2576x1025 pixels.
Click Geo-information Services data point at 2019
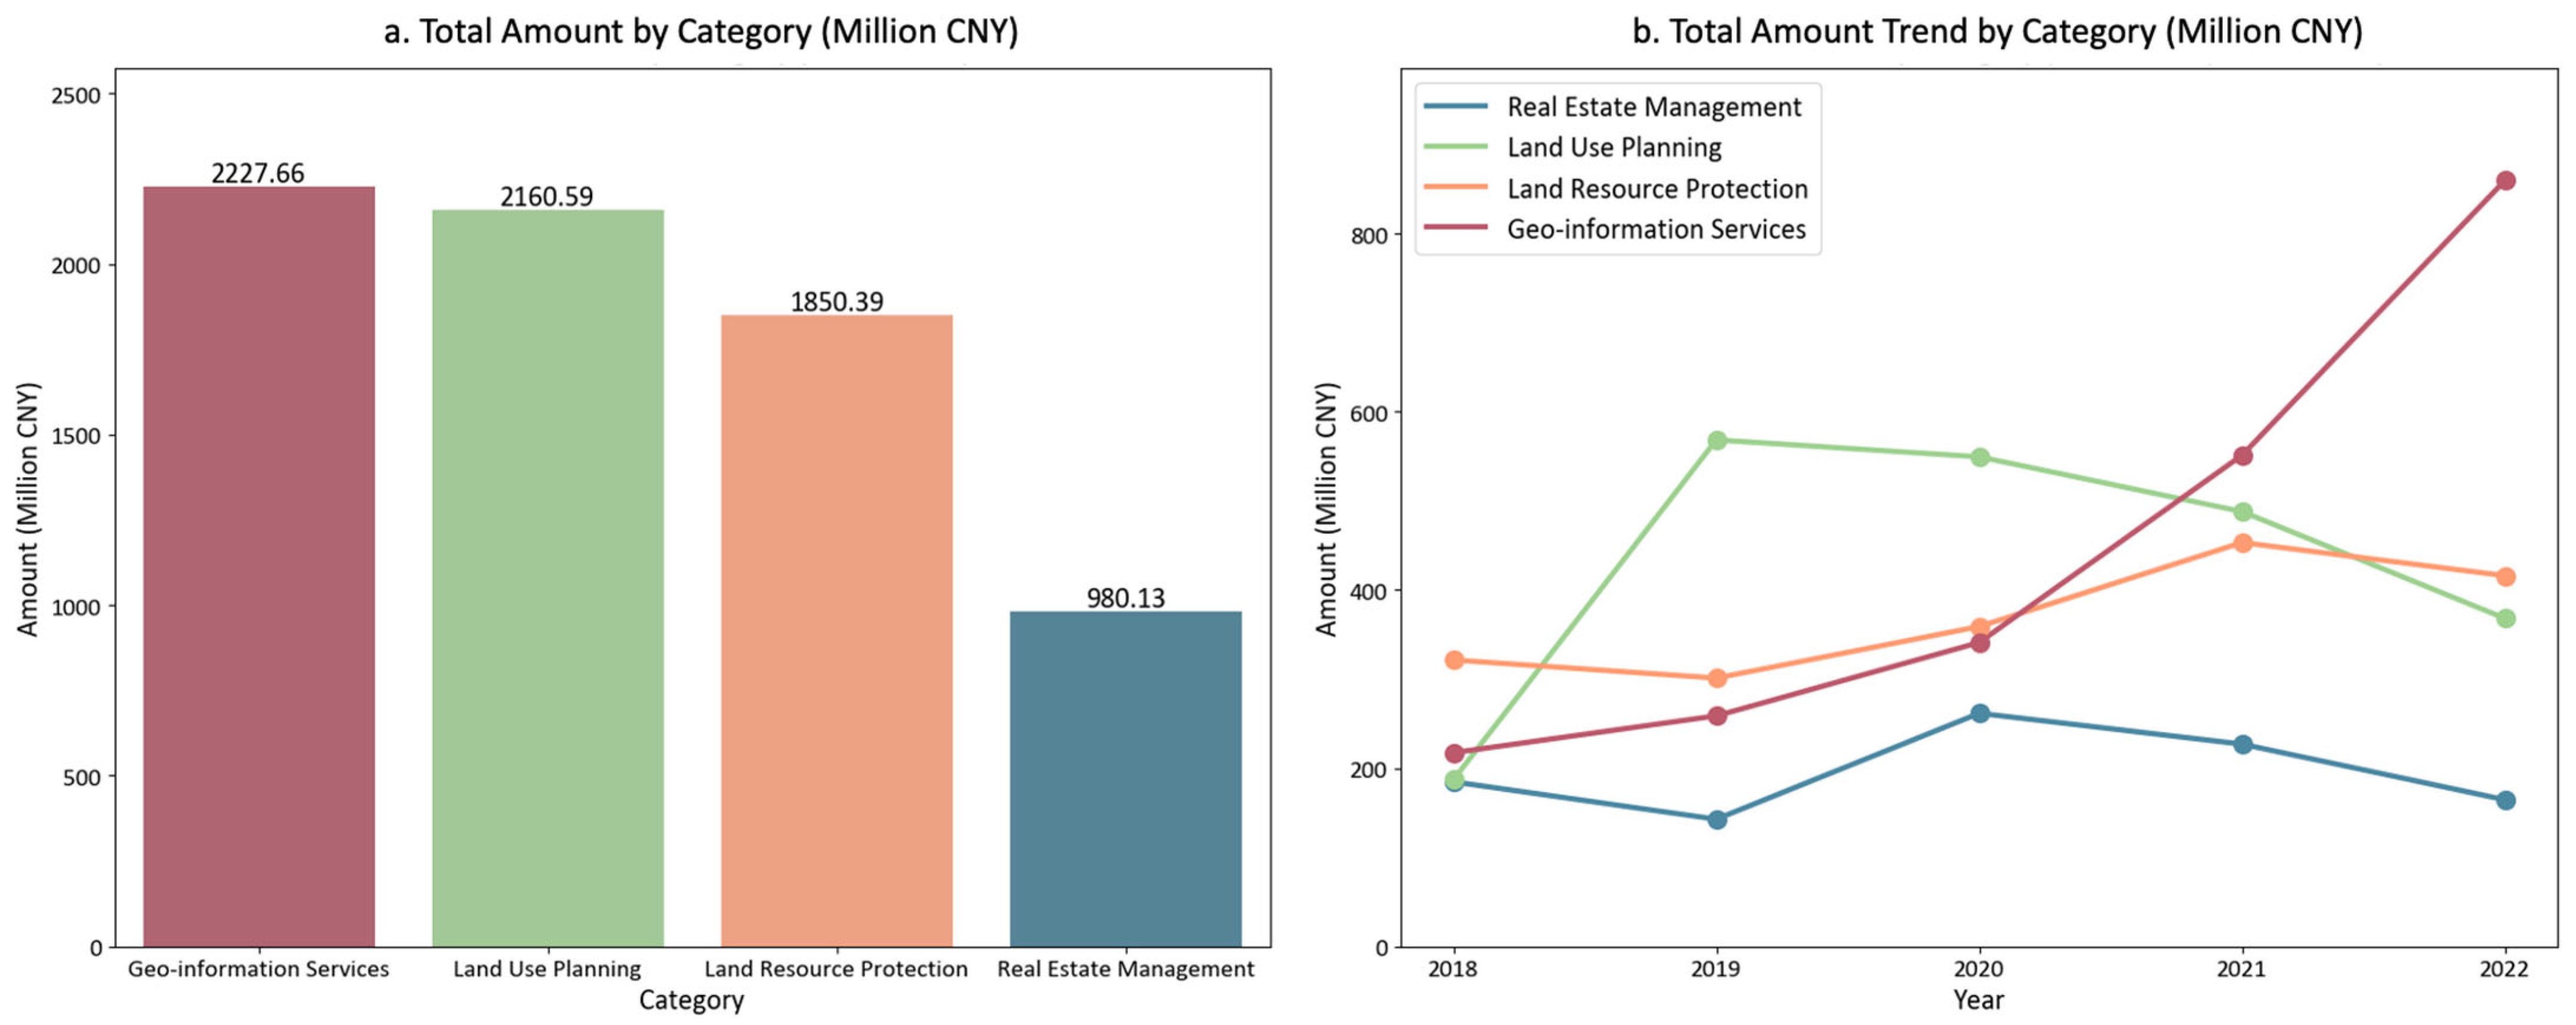[1716, 716]
